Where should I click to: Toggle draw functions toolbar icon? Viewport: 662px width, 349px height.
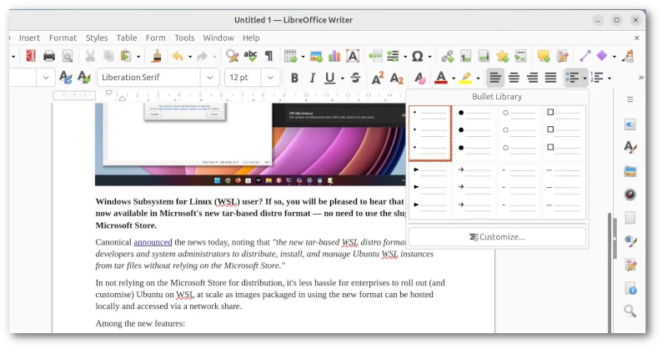628,56
